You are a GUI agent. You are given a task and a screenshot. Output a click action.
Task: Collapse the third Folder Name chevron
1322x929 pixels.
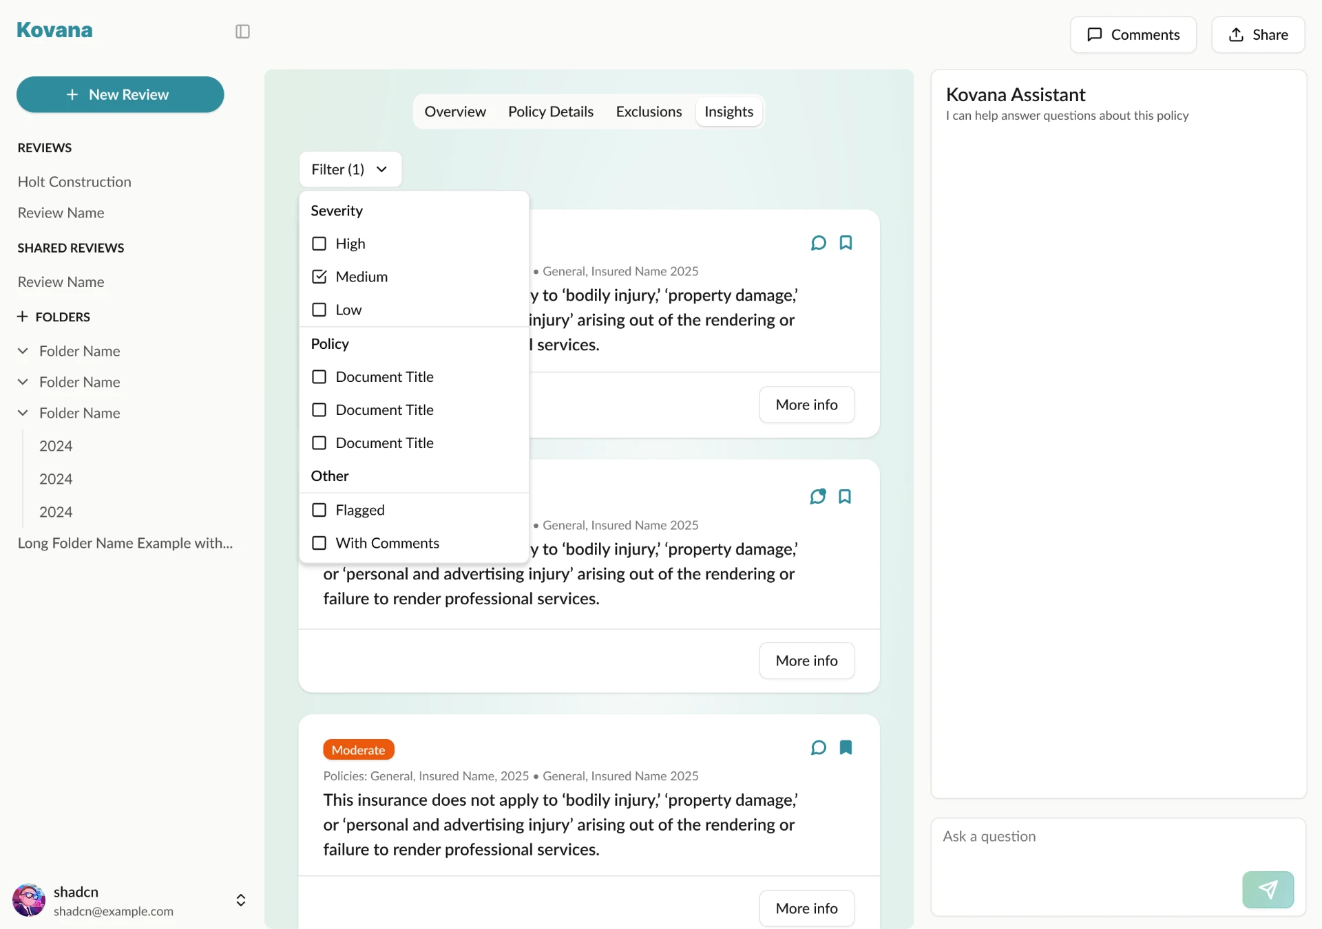click(23, 413)
